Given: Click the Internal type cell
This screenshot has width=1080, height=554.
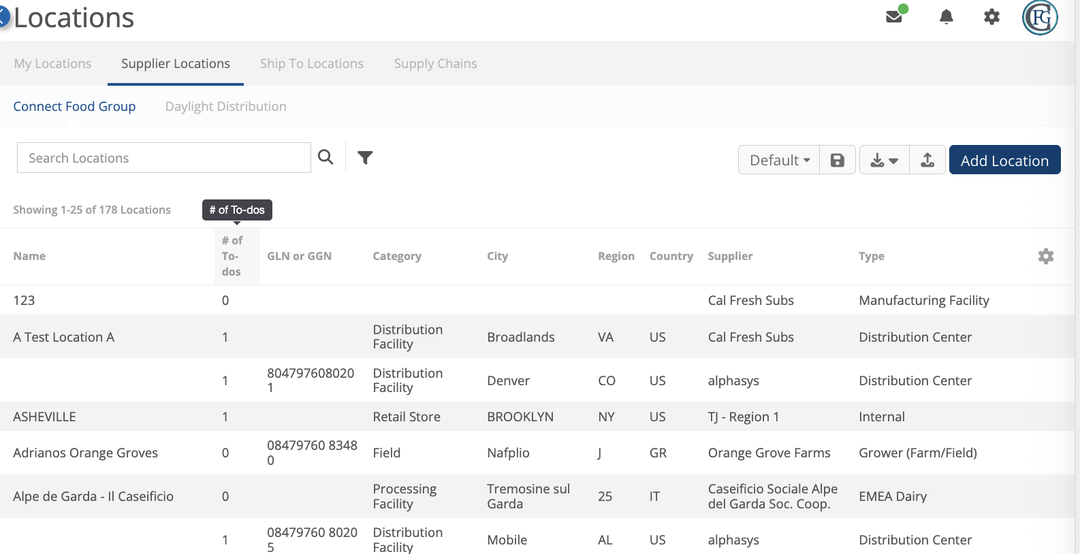Looking at the screenshot, I should pos(882,417).
